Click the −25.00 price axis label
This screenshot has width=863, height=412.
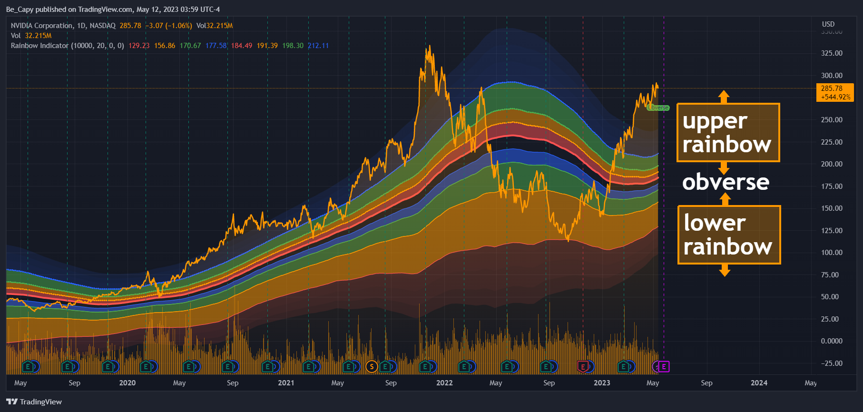(832, 363)
